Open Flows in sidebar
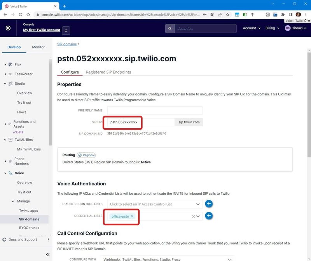The image size is (311, 261). point(22,112)
